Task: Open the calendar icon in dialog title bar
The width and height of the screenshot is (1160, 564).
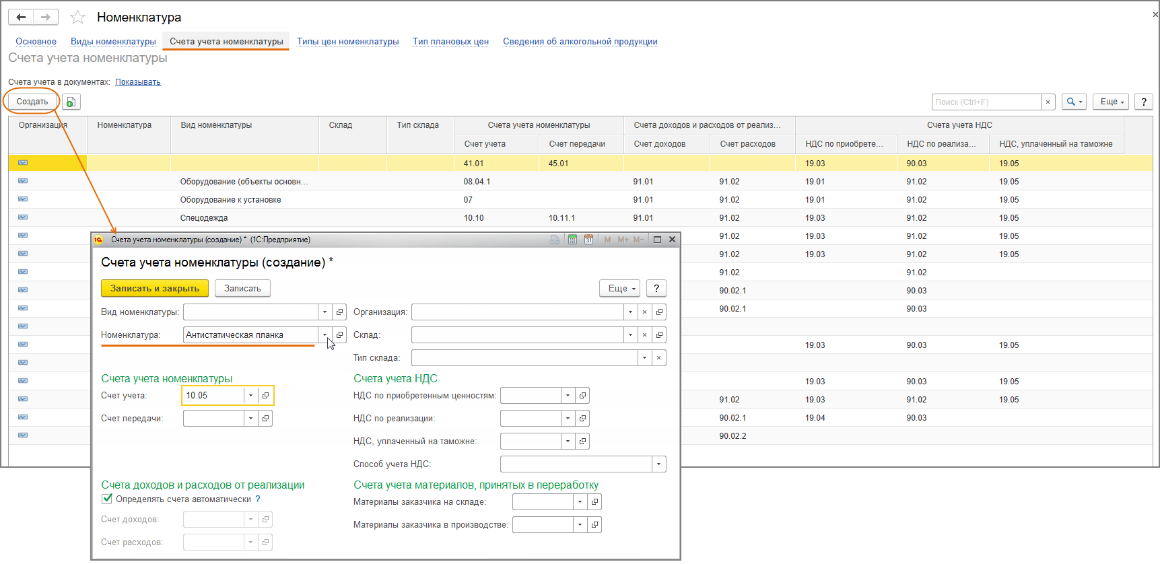Action: pyautogui.click(x=588, y=240)
